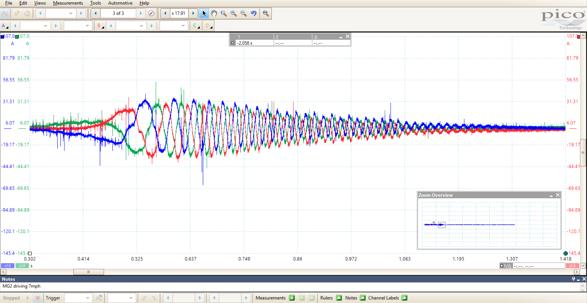
Task: Select the arrow pointer selection tool
Action: pyautogui.click(x=204, y=13)
